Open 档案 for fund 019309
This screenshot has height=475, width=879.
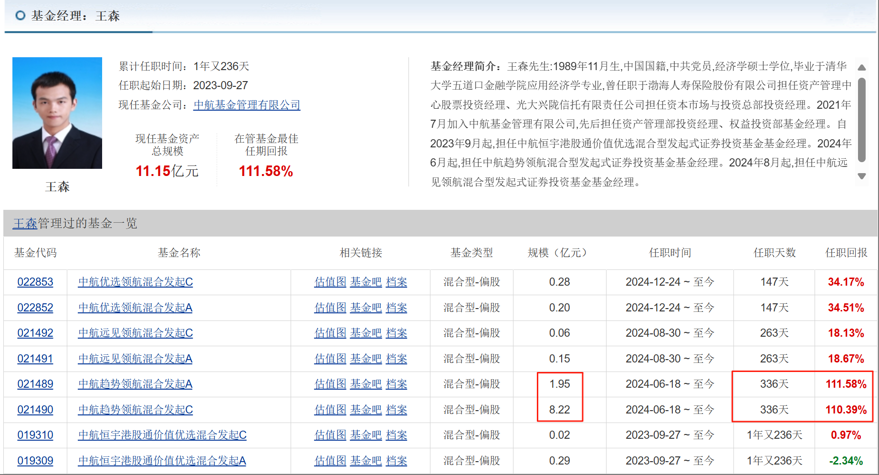397,461
